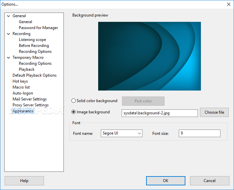234x190 pixels.
Task: Click the Pick color button
Action: click(143, 101)
